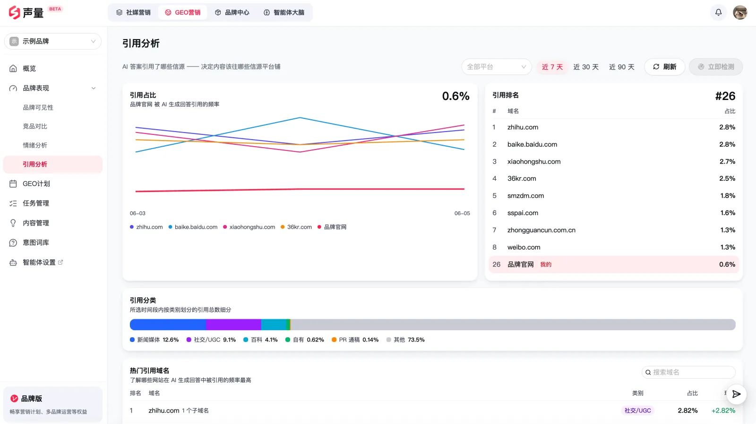Open the user avatar menu

(740, 13)
